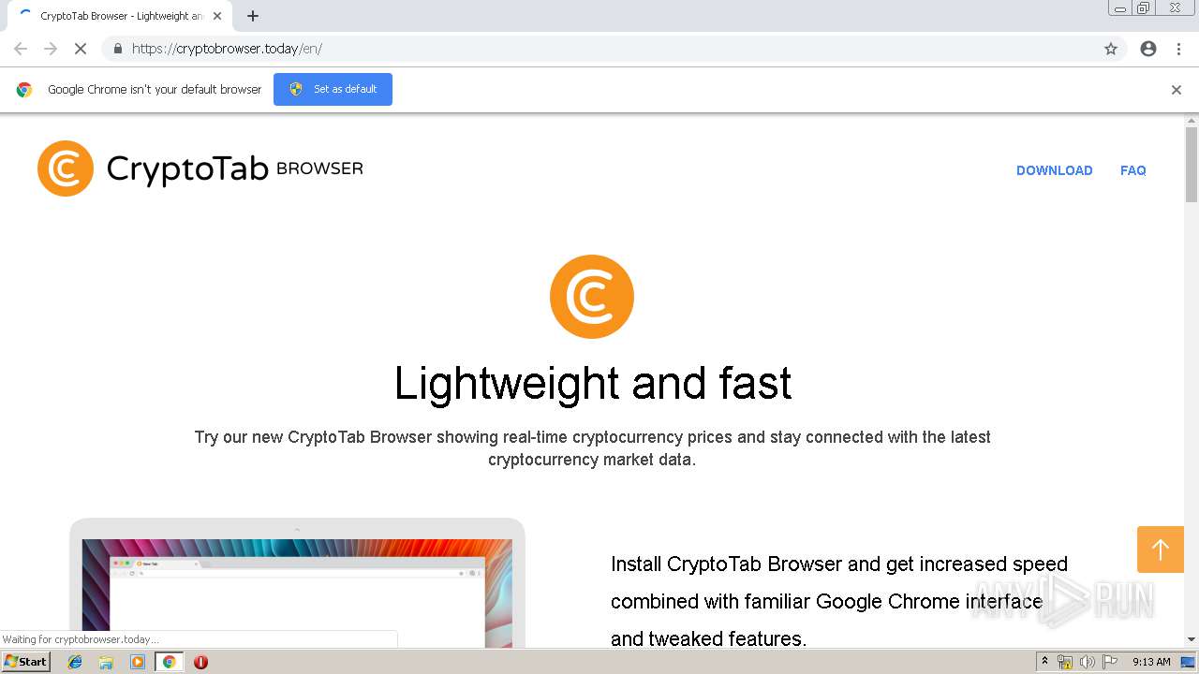This screenshot has height=674, width=1199.
Task: Click the Lightweight and fast heading
Action: coord(593,383)
